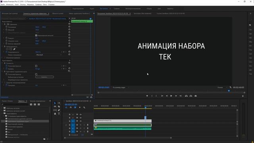Select the nested sequence clip on track V1
The width and height of the screenshot is (254, 143).
point(123,121)
